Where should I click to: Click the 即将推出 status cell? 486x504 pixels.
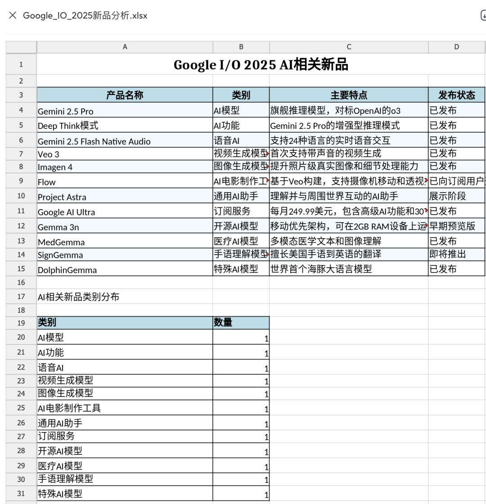tap(456, 255)
